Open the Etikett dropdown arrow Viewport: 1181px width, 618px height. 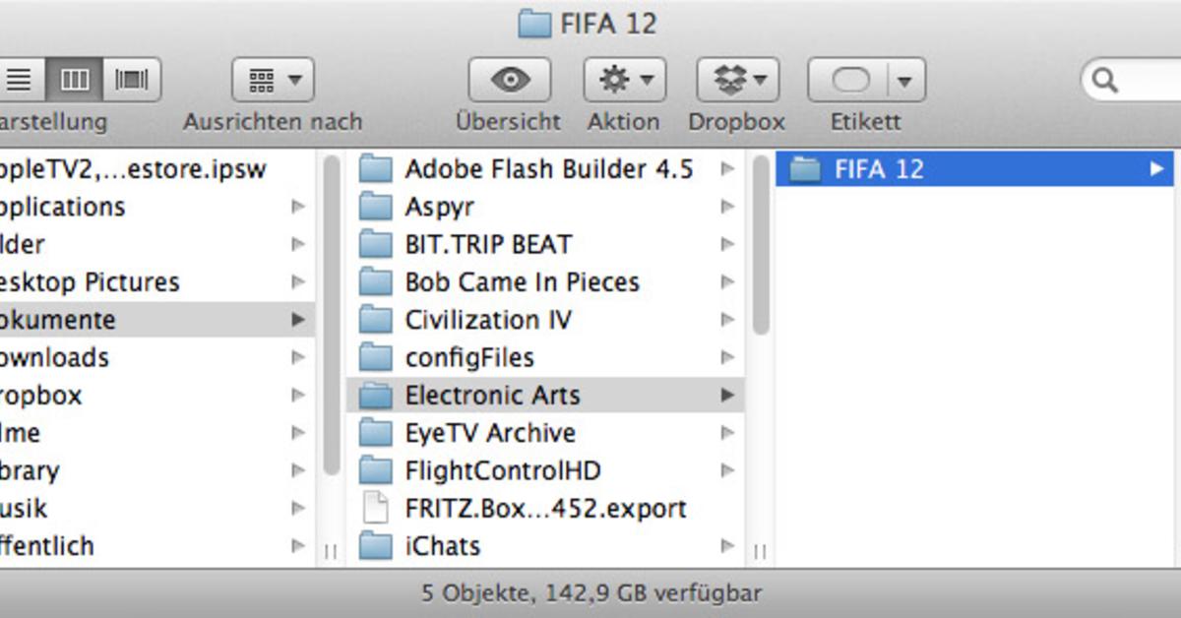coord(906,80)
